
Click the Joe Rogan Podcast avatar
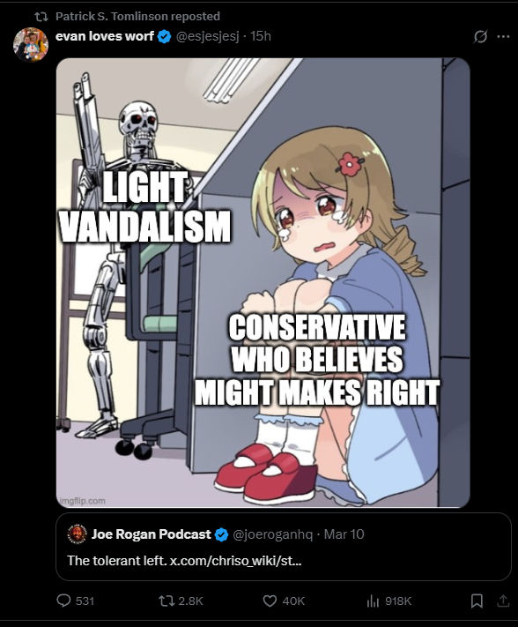coord(77,534)
